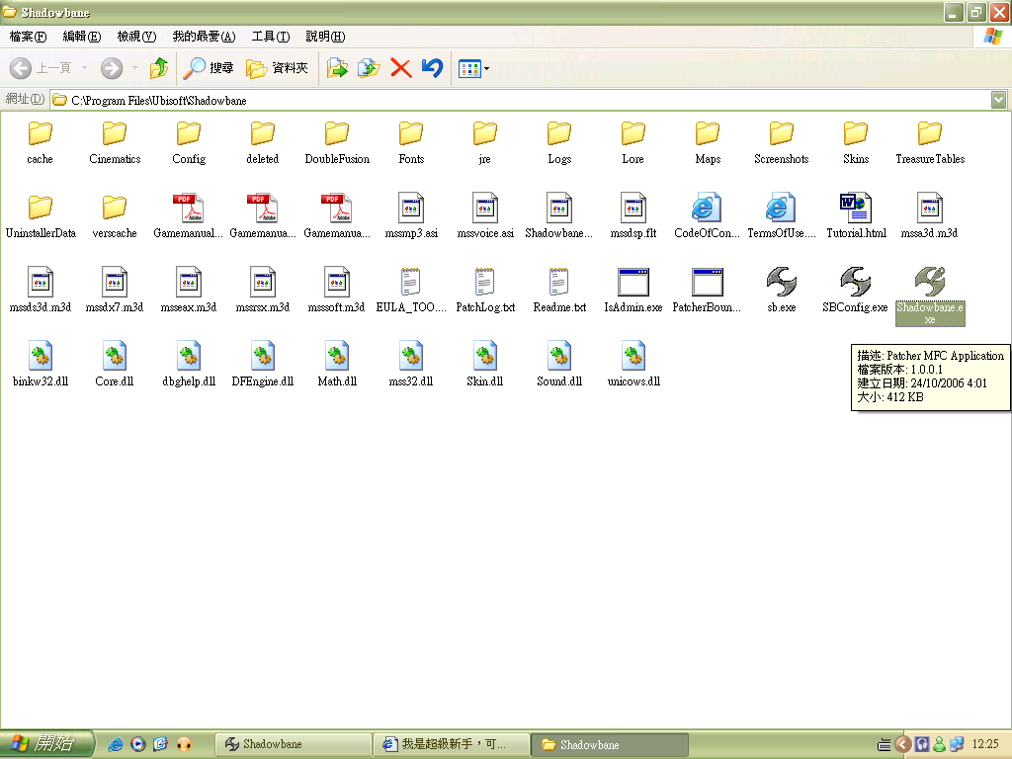Select the Lore folder
The width and height of the screenshot is (1012, 759).
633,142
